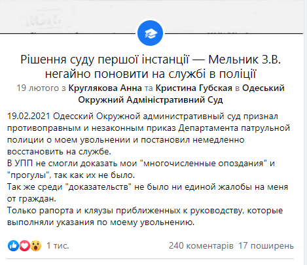307x265 pixels.
Task: Click the text восстановить на службе
Action: 59,151
